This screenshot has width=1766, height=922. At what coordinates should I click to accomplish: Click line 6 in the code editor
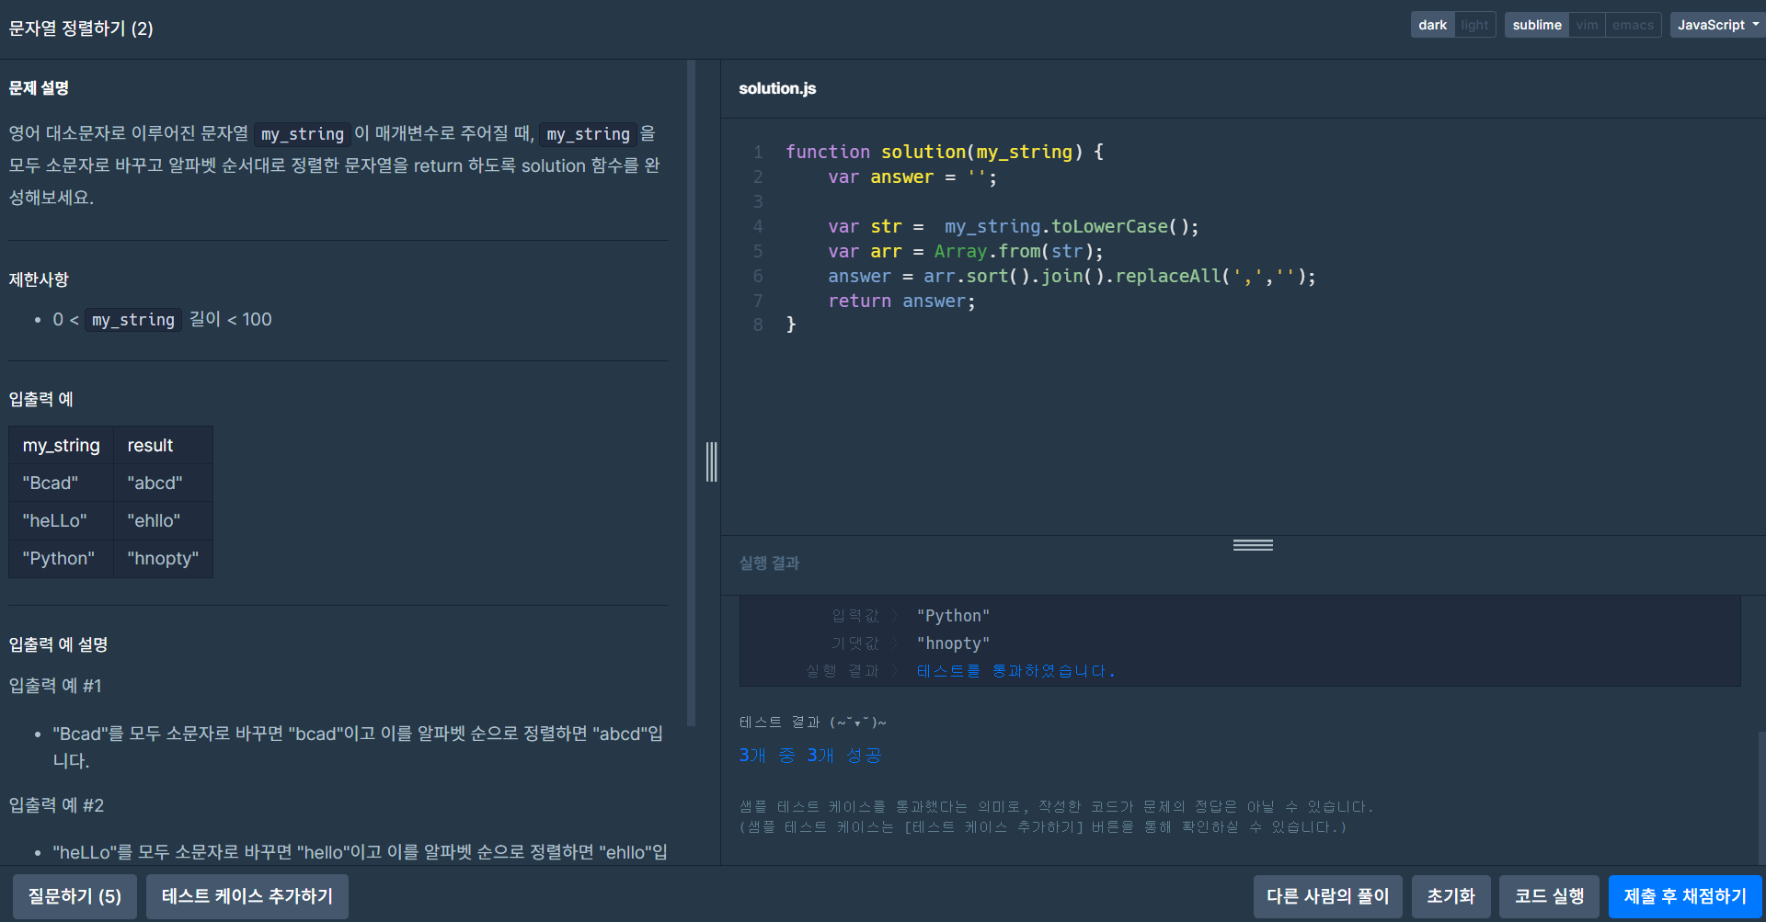point(1072,276)
